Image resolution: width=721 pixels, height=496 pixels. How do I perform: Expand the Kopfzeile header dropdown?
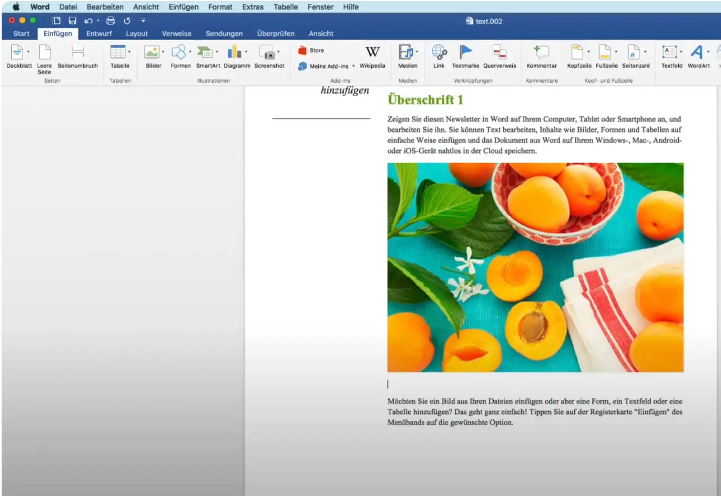[588, 52]
